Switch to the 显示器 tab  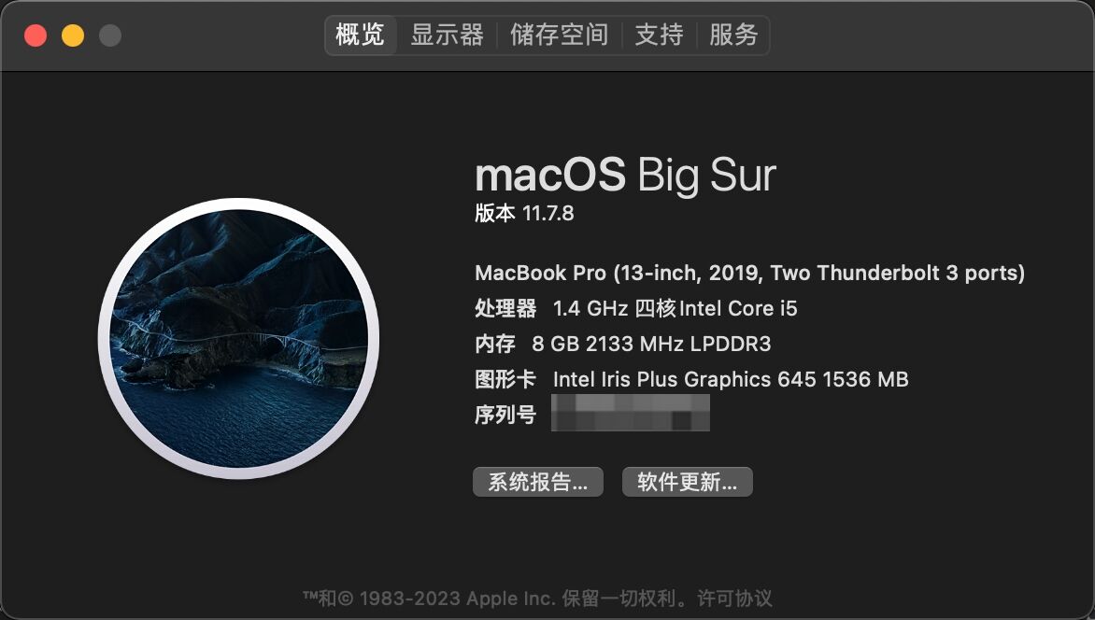pyautogui.click(x=447, y=35)
